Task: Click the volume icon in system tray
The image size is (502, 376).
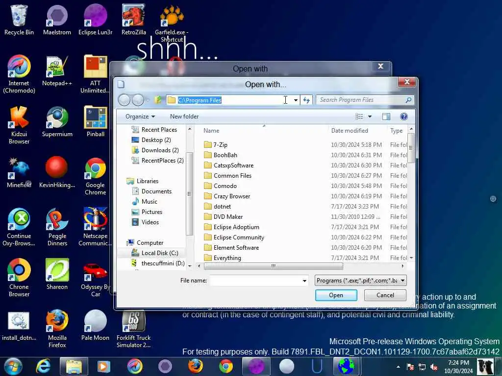Action: pyautogui.click(x=434, y=367)
